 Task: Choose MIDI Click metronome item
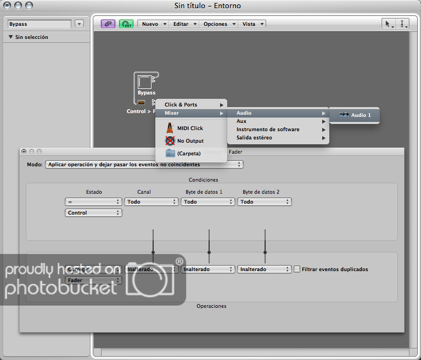(189, 128)
